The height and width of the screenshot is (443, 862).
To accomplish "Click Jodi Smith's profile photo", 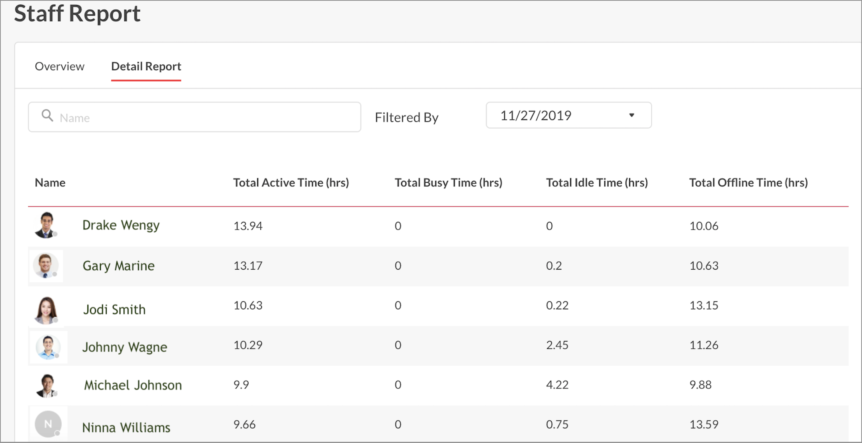I will [46, 310].
